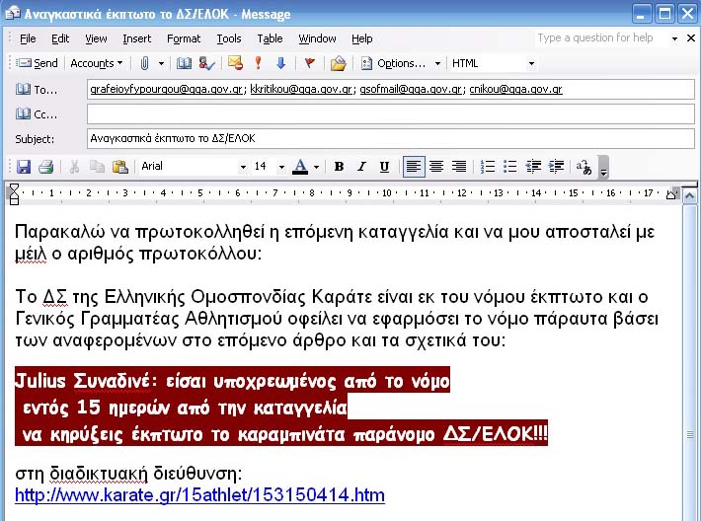Open the Table menu

coord(270,38)
